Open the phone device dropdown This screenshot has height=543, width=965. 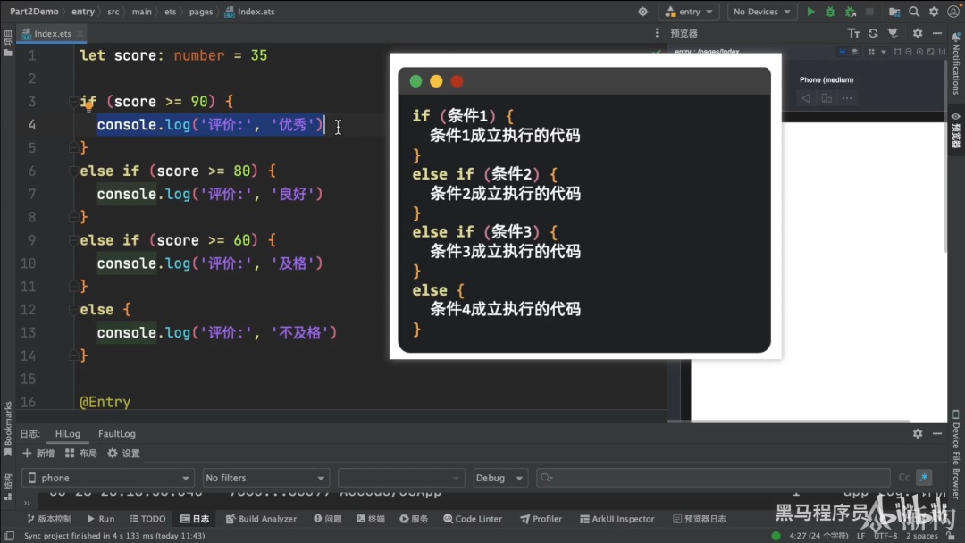tap(108, 478)
